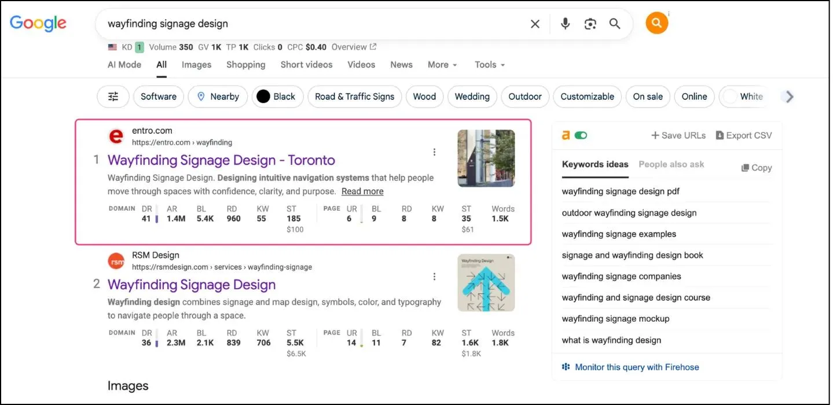Expand the More dropdown menu
Viewport: 833px width, 405px height.
[x=442, y=65]
